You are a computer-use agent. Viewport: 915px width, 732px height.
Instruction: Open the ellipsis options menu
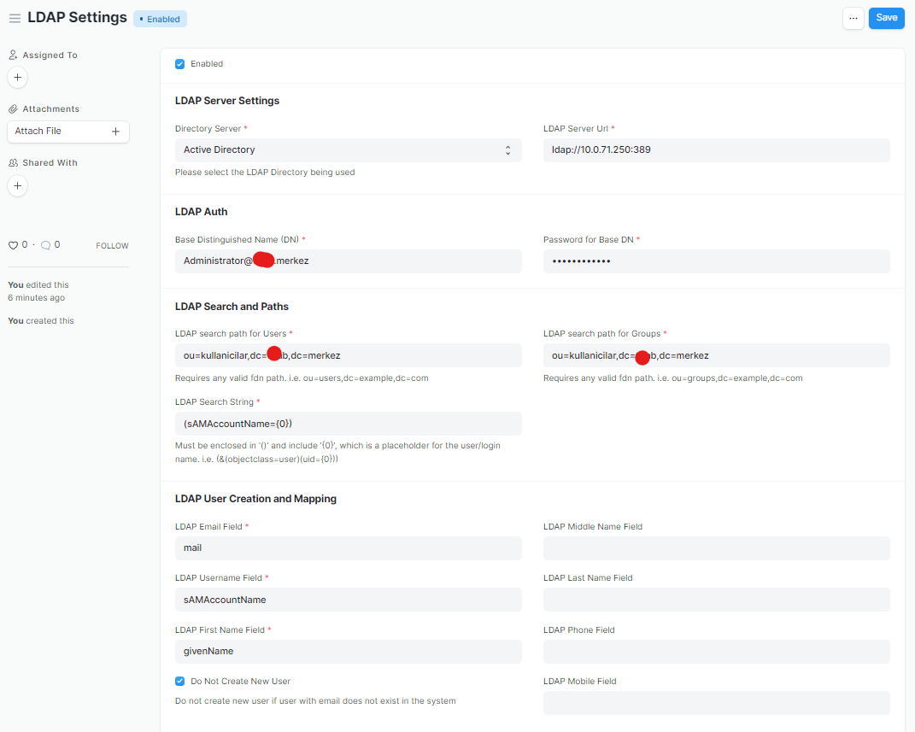click(853, 17)
